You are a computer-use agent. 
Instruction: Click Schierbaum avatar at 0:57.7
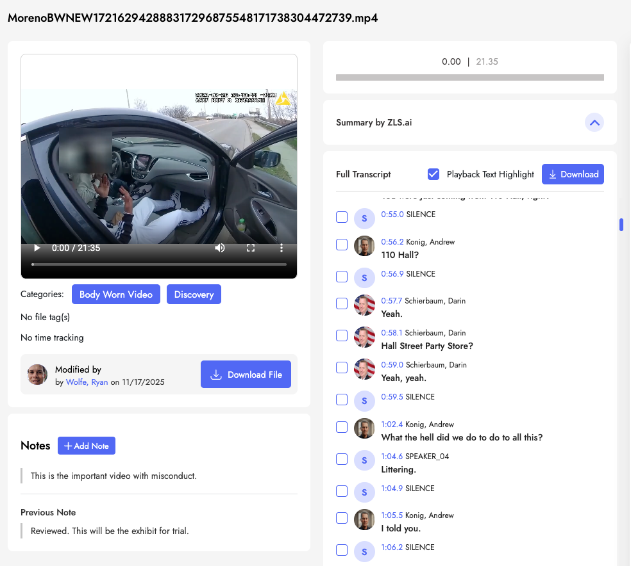click(364, 305)
